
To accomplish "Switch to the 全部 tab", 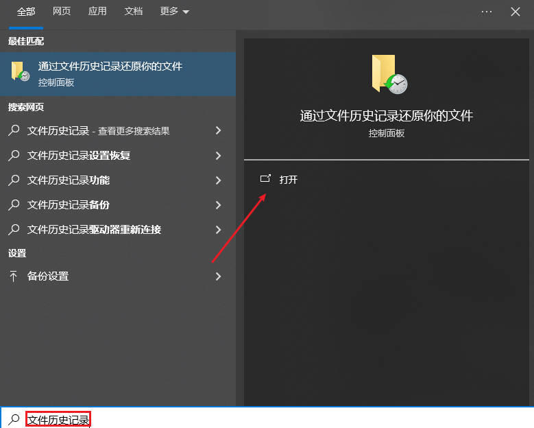I will point(26,12).
